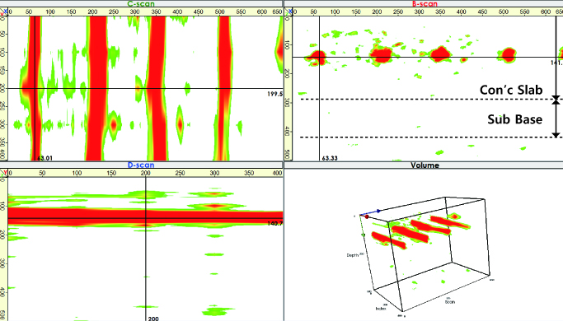Activate the Volume panel title
Viewport: 563px width, 321px height.
point(425,165)
